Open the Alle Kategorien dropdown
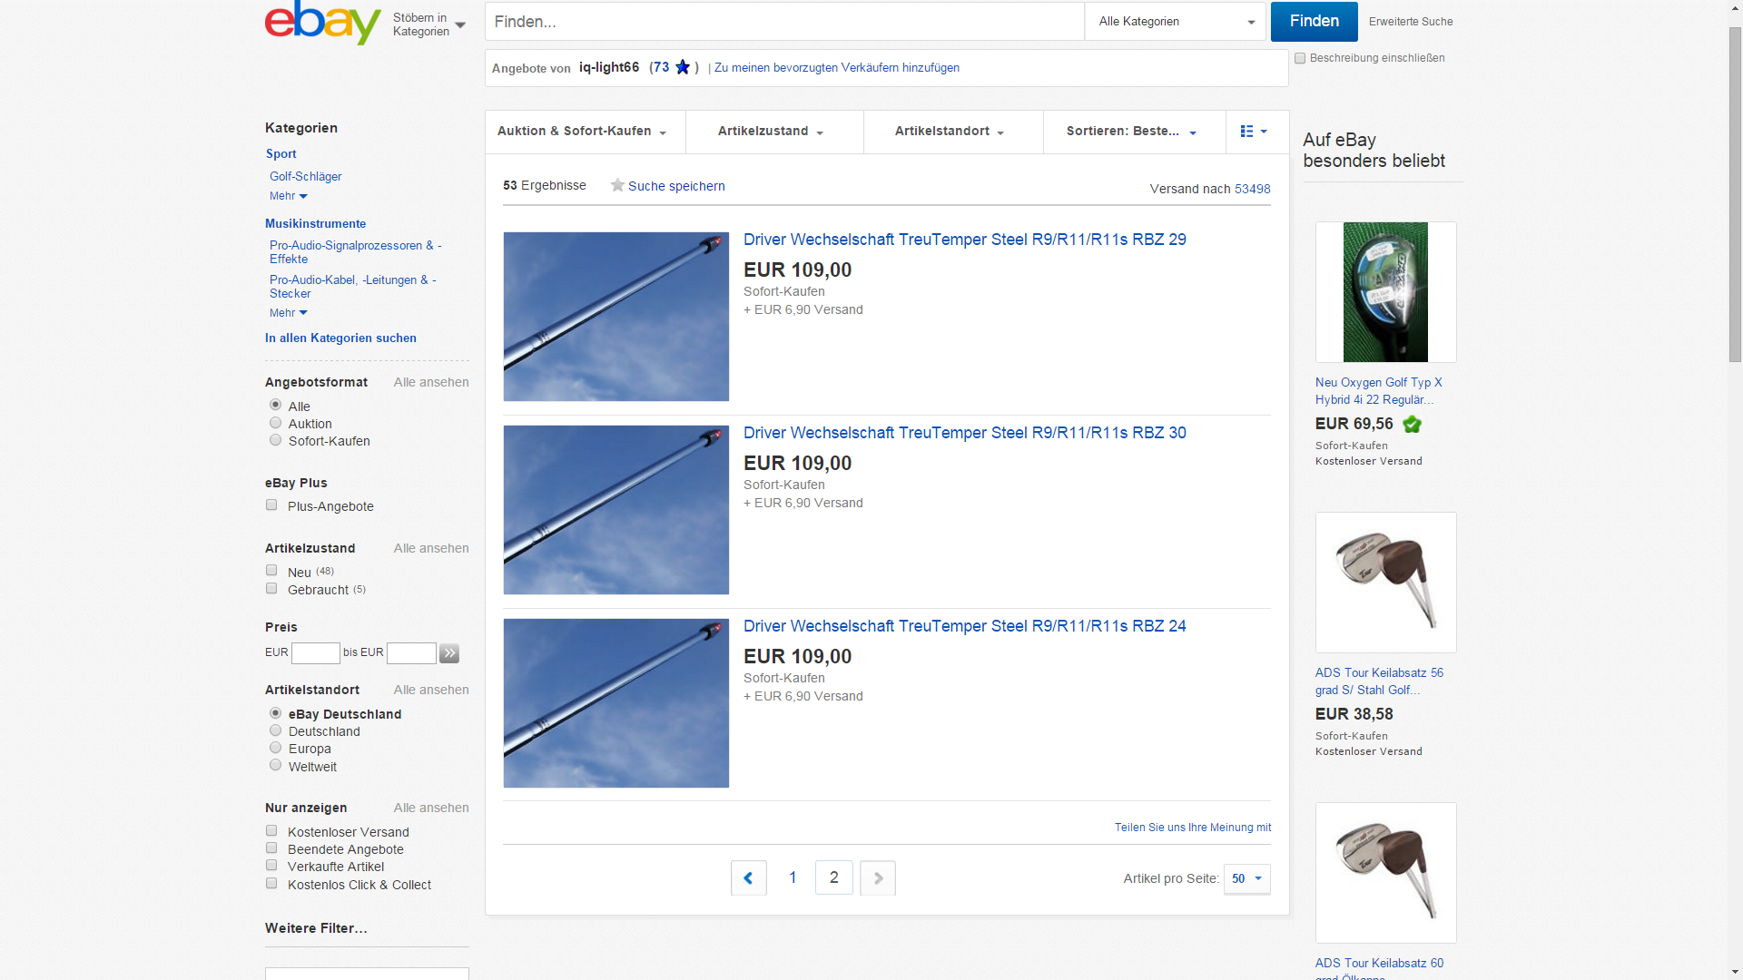The height and width of the screenshot is (980, 1743). 1176,22
